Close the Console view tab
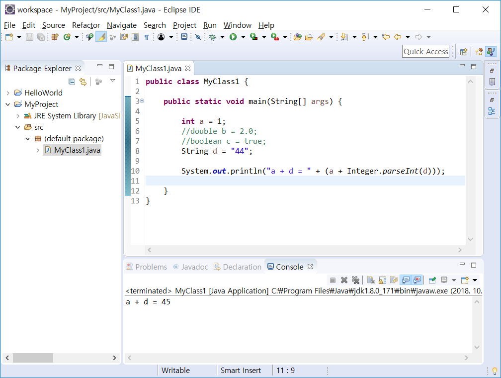The height and width of the screenshot is (378, 501). 310,267
